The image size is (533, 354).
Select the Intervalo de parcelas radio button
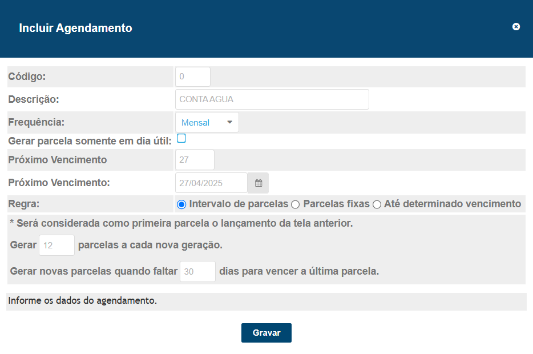coord(181,204)
